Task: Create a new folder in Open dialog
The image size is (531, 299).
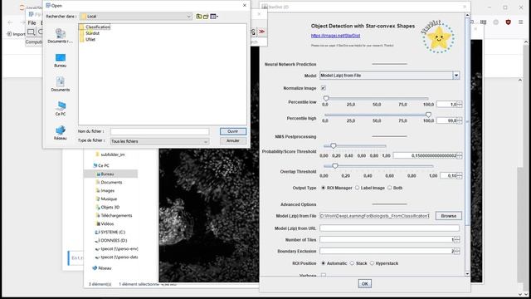Action: coord(206,17)
